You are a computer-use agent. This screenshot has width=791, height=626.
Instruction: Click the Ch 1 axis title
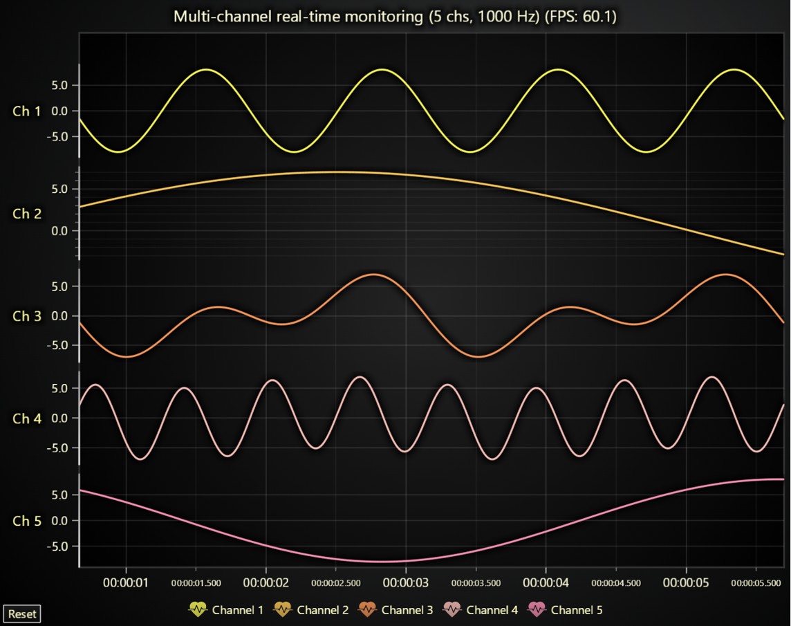[x=27, y=111]
